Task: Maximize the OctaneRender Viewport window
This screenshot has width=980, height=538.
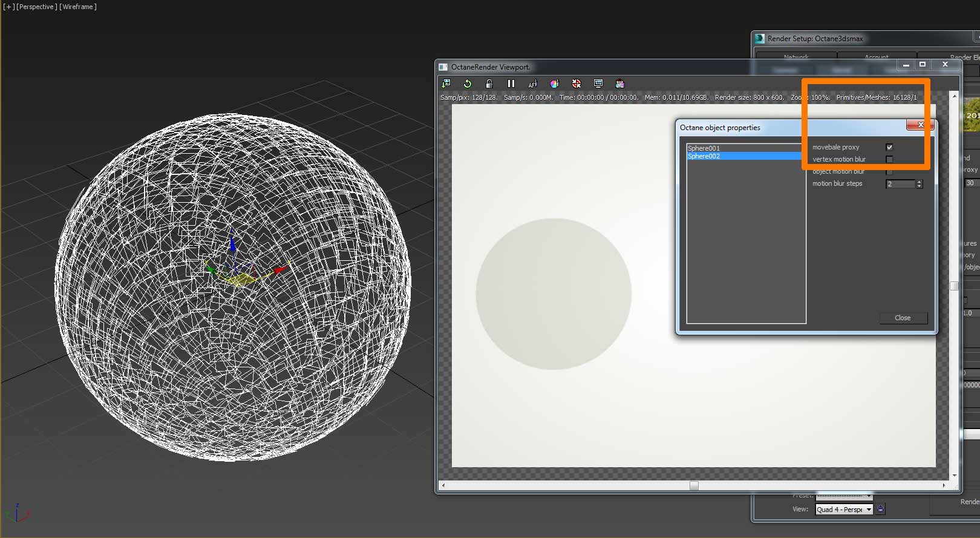Action: [923, 64]
